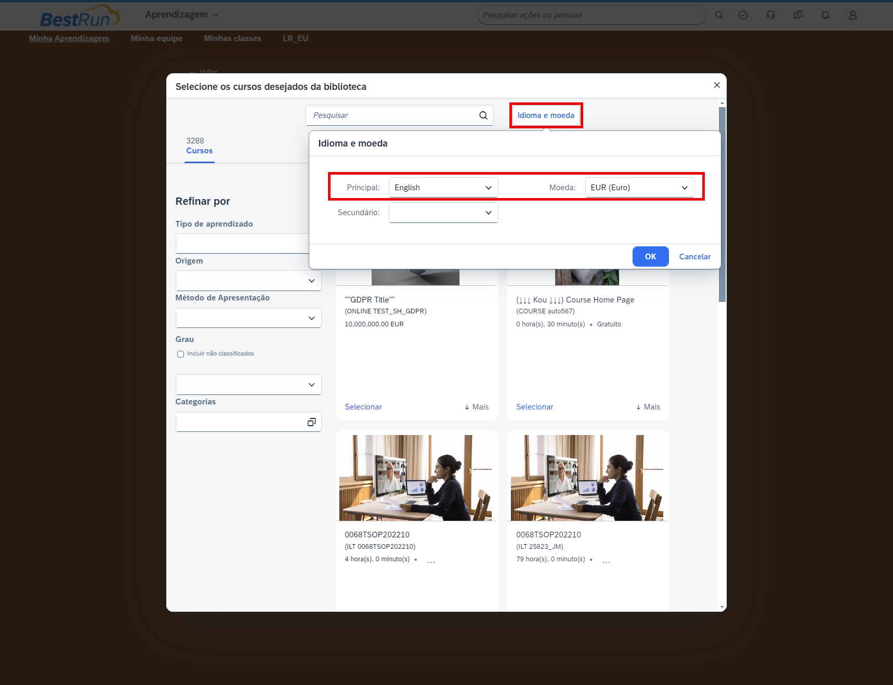Viewport: 893px width, 685px height.
Task: Go to Minha Aprendizagem tab
Action: tap(69, 38)
